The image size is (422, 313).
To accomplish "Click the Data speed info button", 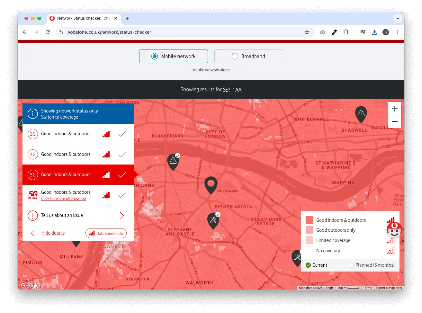I will (106, 233).
